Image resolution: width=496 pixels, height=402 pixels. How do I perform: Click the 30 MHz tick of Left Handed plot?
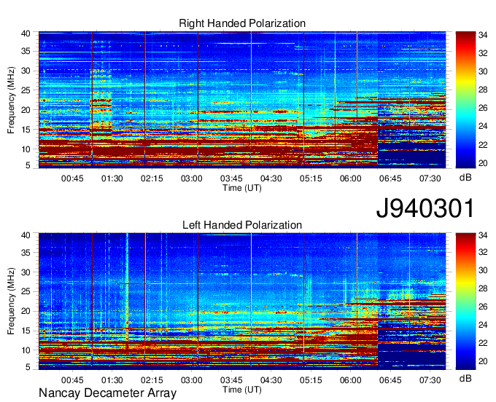26,272
